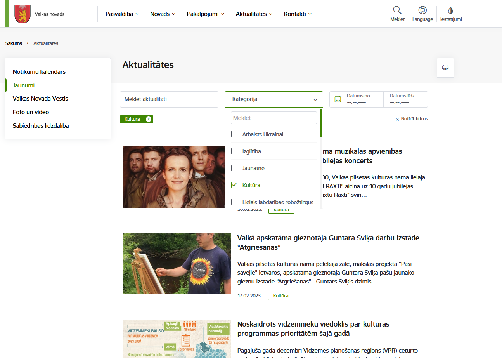The image size is (502, 358).
Task: Select Foto un video sidebar item
Action: coord(31,112)
